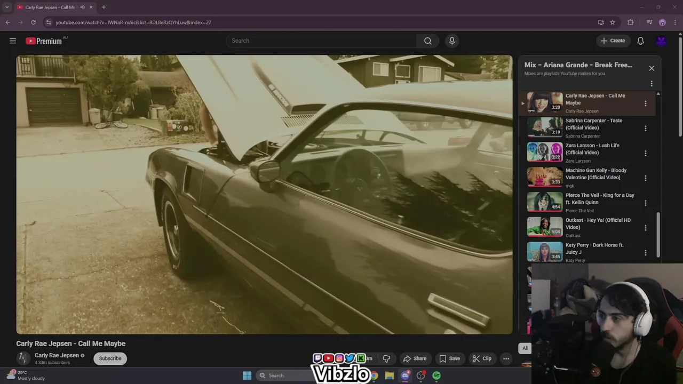683x384 pixels.
Task: Click the YouTube search magnifier button
Action: (428, 41)
